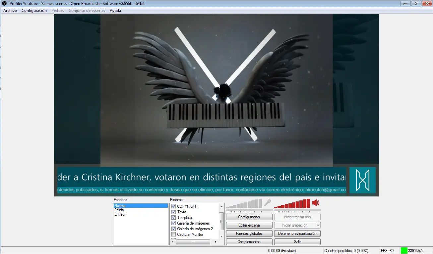Open Fuentes globales
433x254 pixels.
point(249,233)
